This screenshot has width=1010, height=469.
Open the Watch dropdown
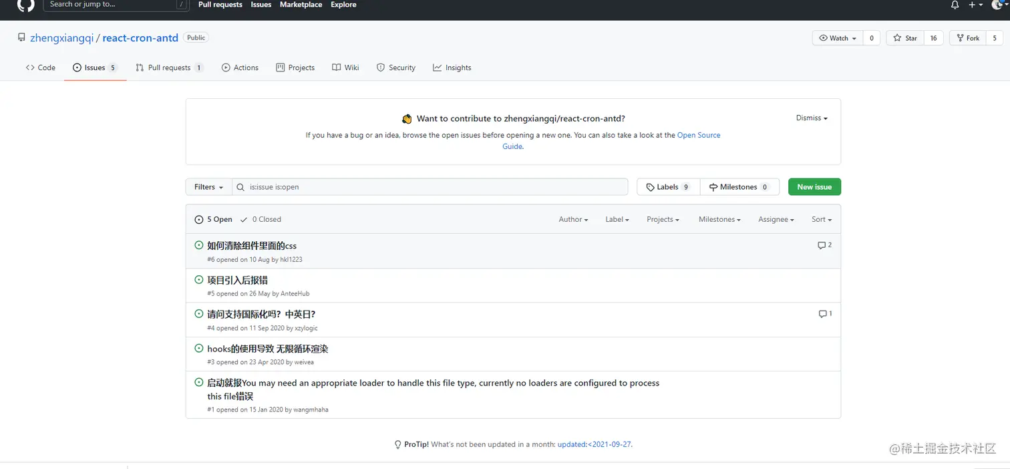coord(838,38)
